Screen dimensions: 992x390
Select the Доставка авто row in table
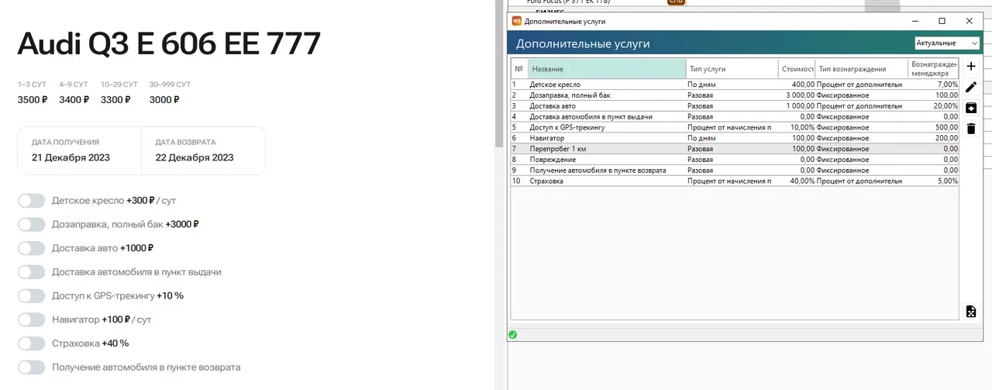coord(735,106)
